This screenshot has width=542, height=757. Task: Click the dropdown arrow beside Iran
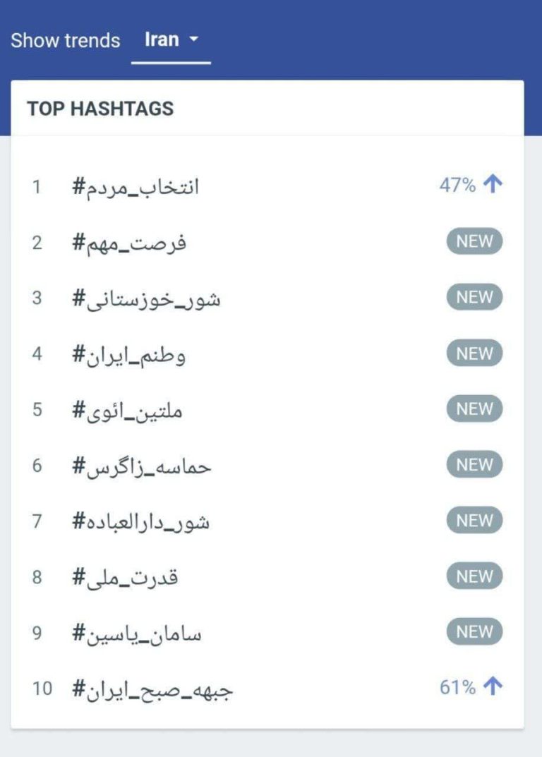coord(194,40)
